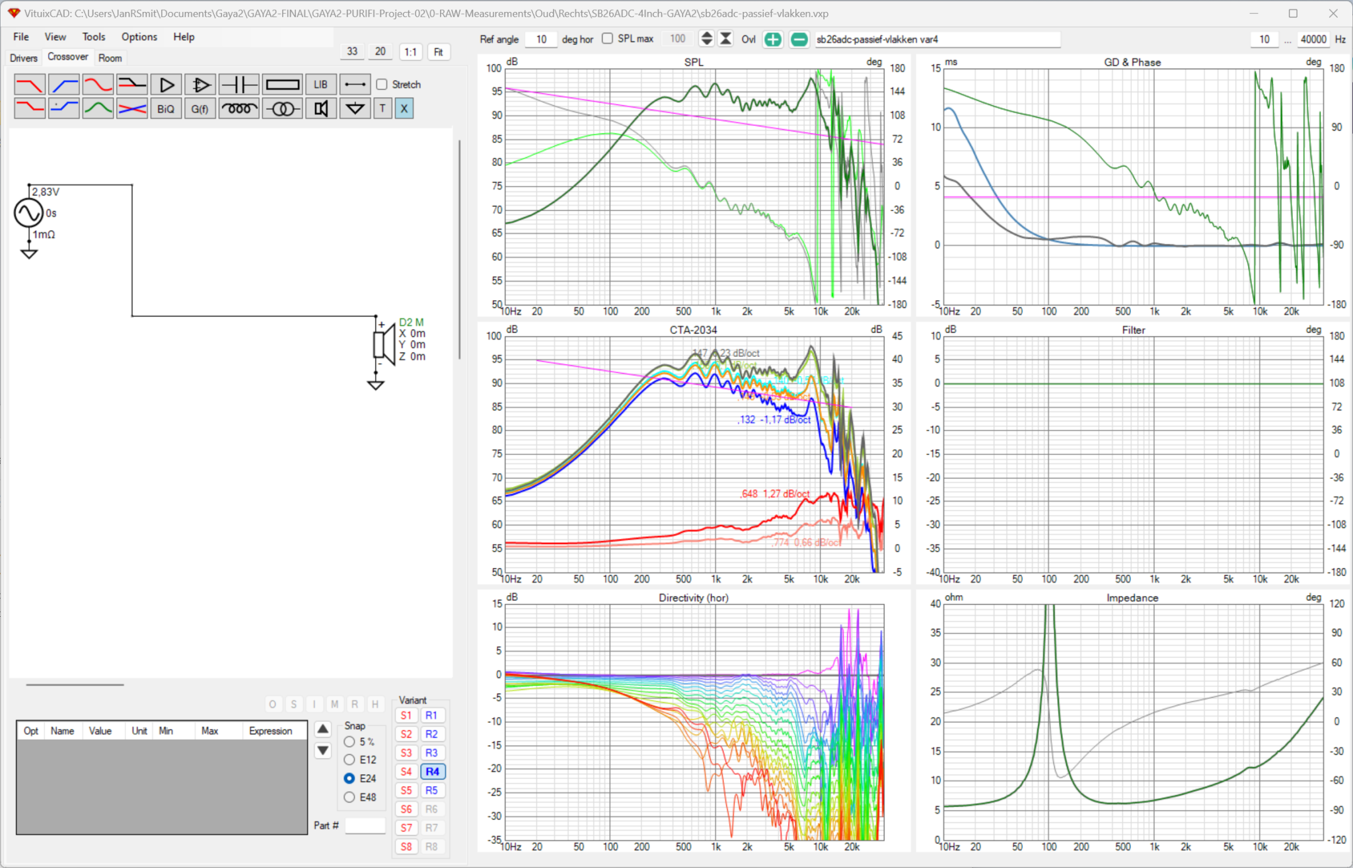Switch to variant R1
The width and height of the screenshot is (1353, 868).
[x=432, y=715]
